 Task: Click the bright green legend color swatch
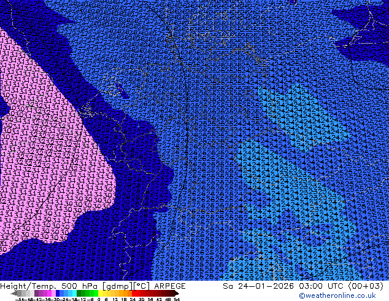(96, 293)
